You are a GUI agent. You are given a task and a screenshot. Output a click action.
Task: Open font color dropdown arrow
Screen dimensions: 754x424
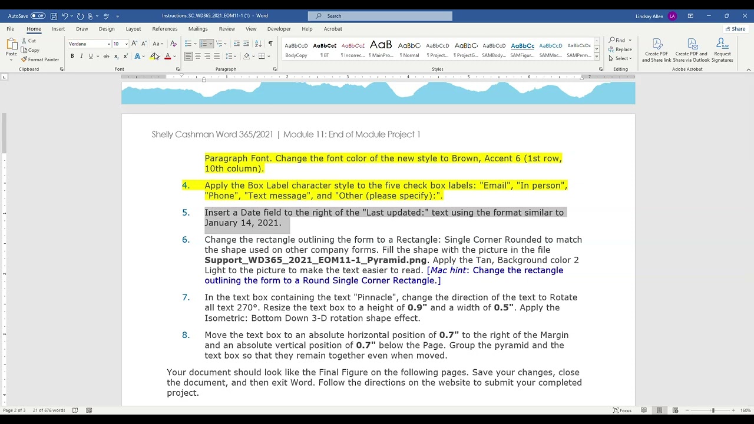[174, 57]
